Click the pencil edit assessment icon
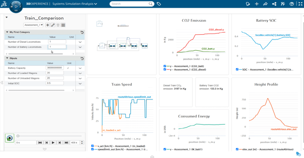 (53, 25)
